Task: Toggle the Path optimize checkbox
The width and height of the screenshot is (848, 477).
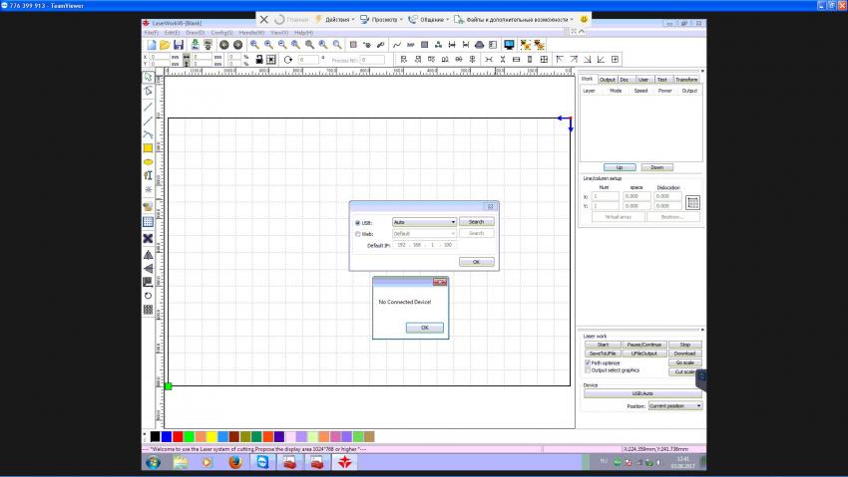Action: [x=587, y=362]
